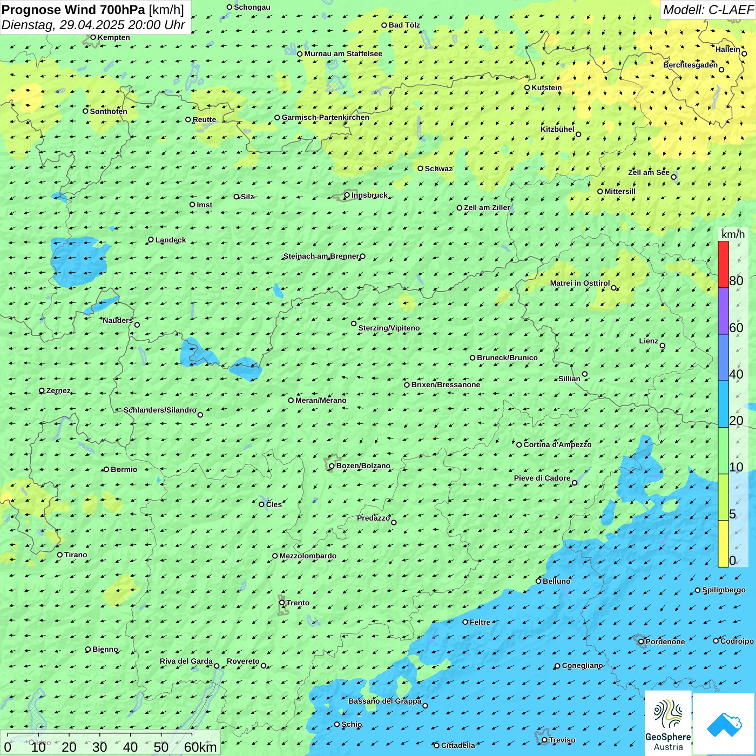Click the Kufstein location marker

tap(527, 87)
